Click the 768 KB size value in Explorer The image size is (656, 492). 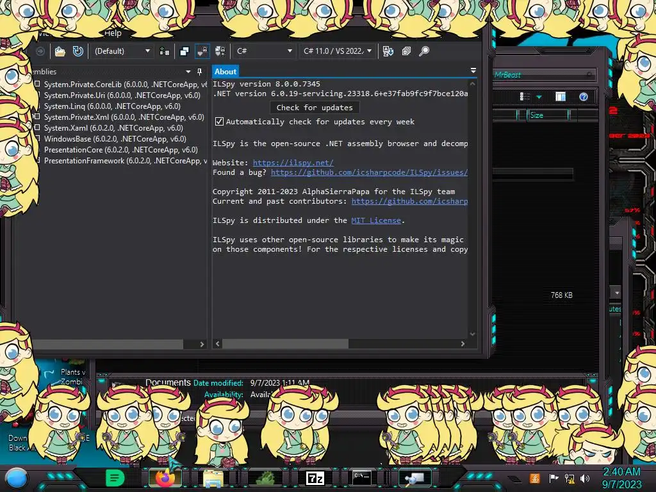click(x=561, y=295)
